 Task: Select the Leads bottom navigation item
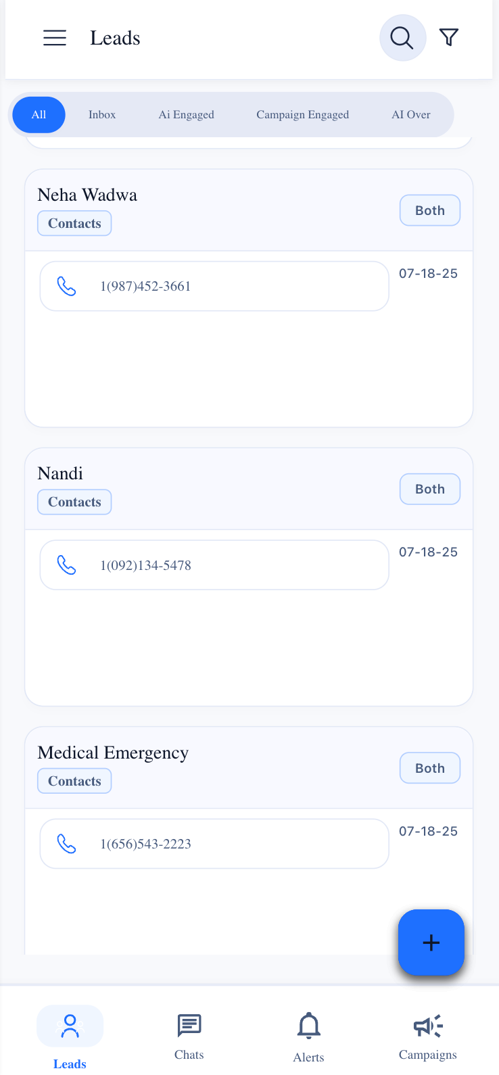70,1035
